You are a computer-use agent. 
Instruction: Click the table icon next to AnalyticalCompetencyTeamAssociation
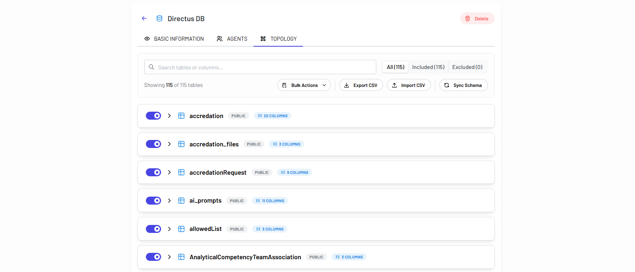click(x=181, y=257)
